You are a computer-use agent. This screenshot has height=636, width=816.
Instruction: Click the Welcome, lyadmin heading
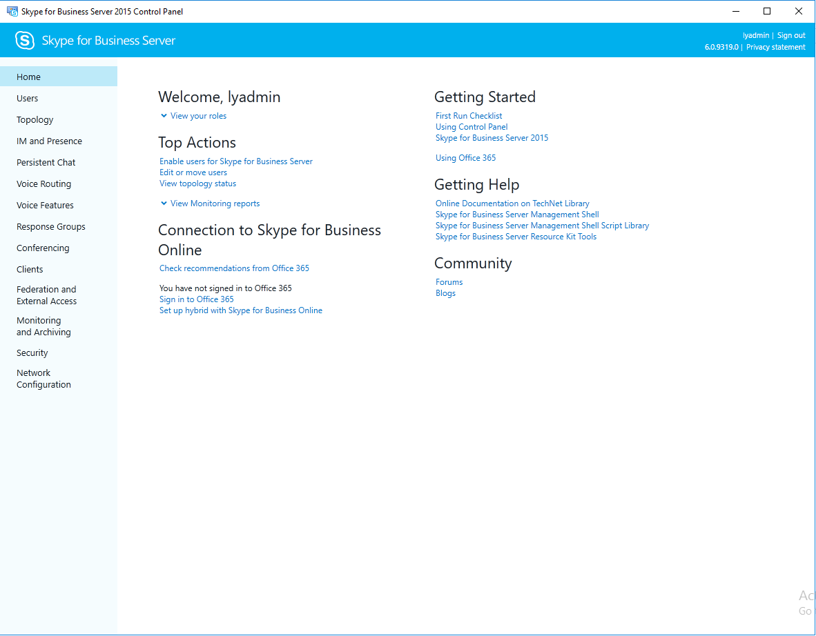click(219, 97)
